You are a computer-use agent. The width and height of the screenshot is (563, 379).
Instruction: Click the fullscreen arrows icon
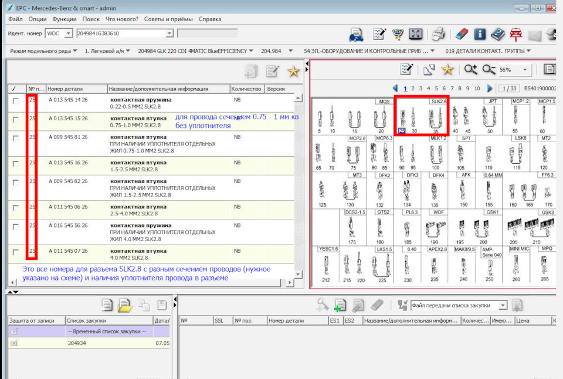[x=416, y=34]
